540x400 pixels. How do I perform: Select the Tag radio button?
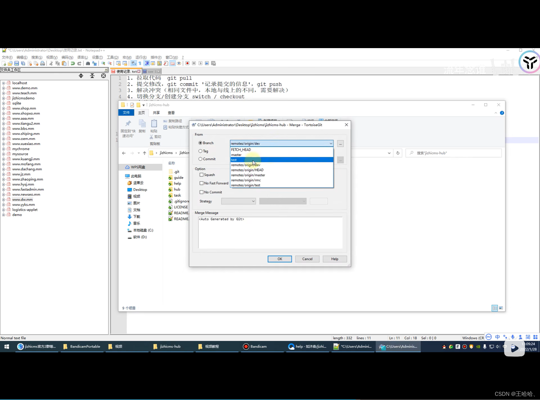click(200, 151)
